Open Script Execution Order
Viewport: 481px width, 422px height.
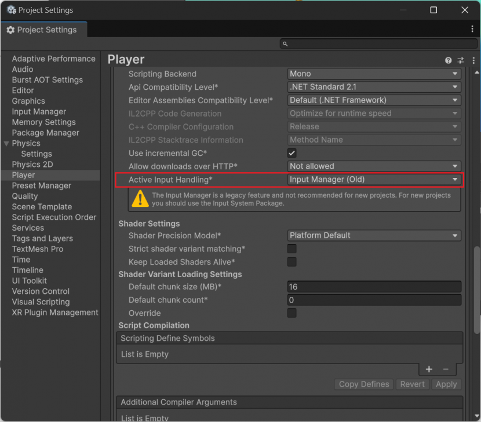(54, 217)
